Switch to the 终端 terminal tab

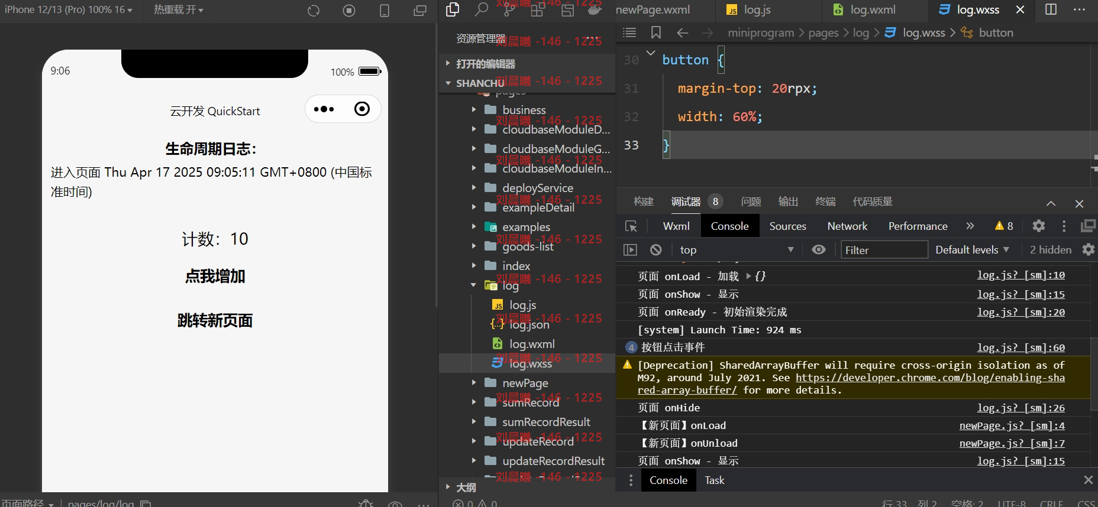click(x=825, y=201)
